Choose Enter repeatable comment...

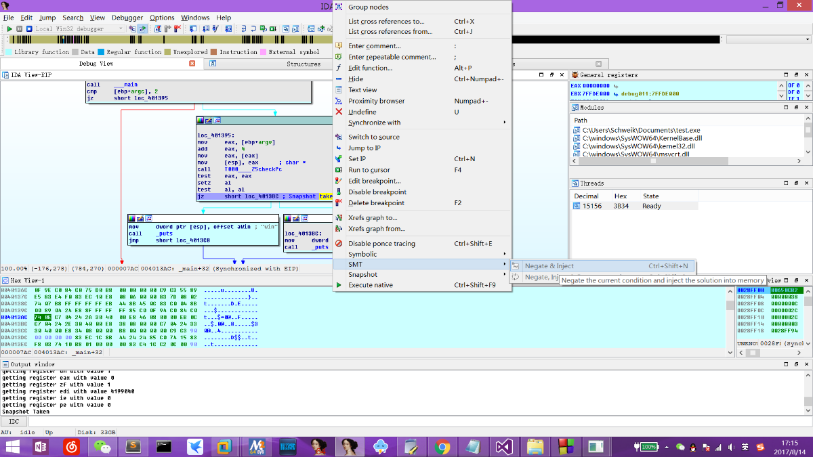[421, 57]
